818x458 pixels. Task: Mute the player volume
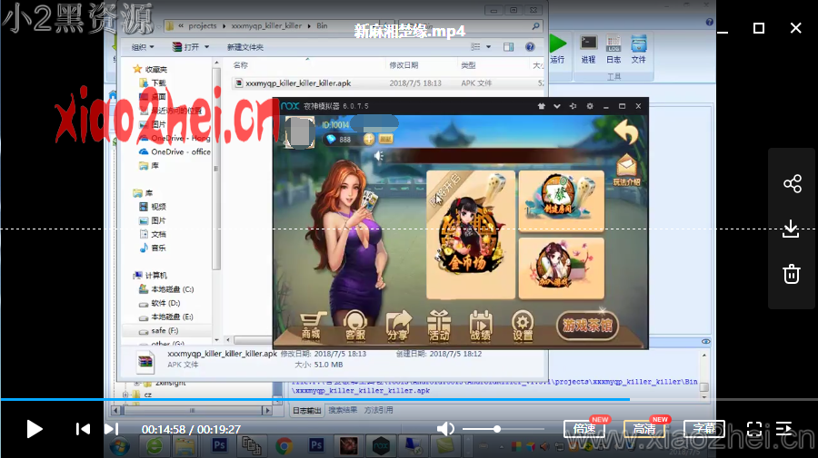445,429
